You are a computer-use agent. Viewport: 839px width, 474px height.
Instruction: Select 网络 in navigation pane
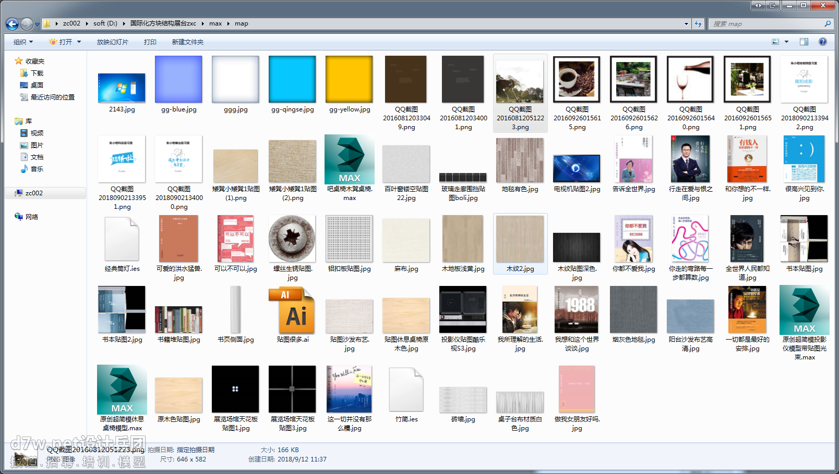pos(27,217)
